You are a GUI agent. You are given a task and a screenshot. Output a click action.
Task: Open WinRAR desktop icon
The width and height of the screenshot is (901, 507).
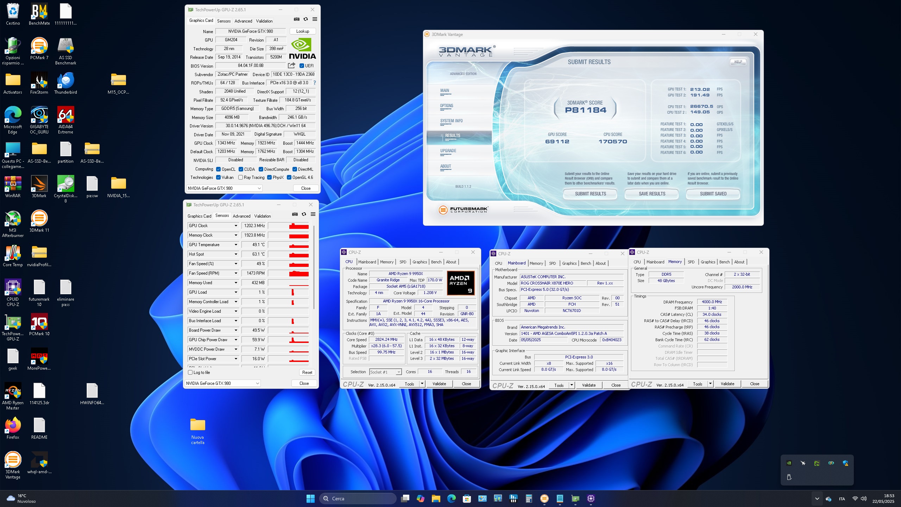tap(13, 187)
